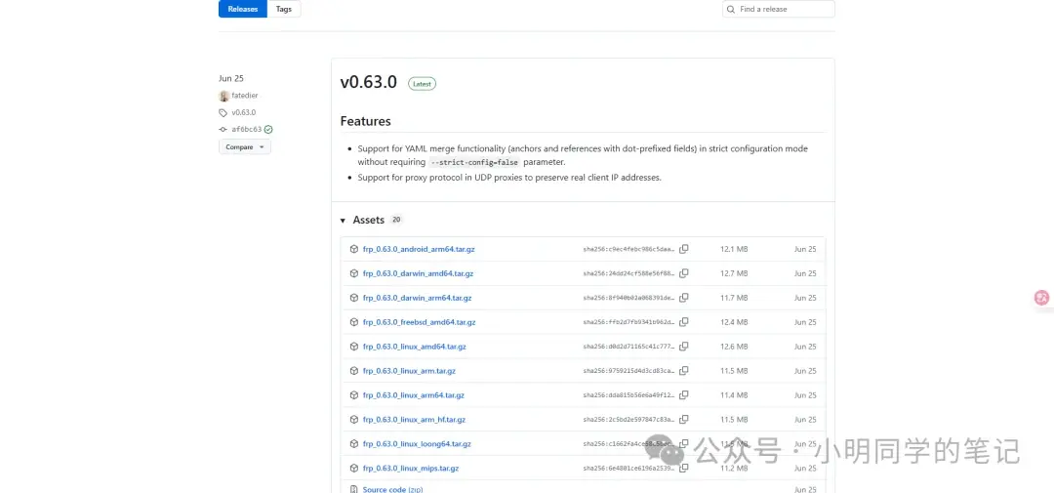The image size is (1054, 493).
Task: Click package icon for linux_arm_hf asset
Action: (354, 420)
